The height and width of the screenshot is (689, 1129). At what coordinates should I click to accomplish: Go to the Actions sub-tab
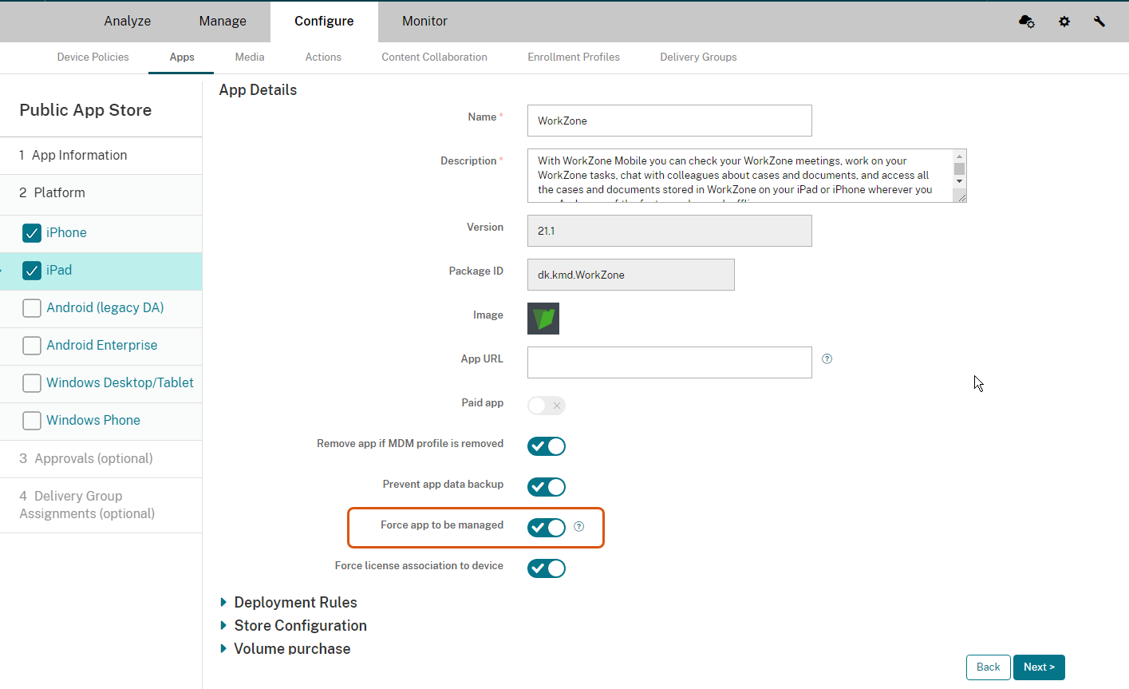pos(323,57)
